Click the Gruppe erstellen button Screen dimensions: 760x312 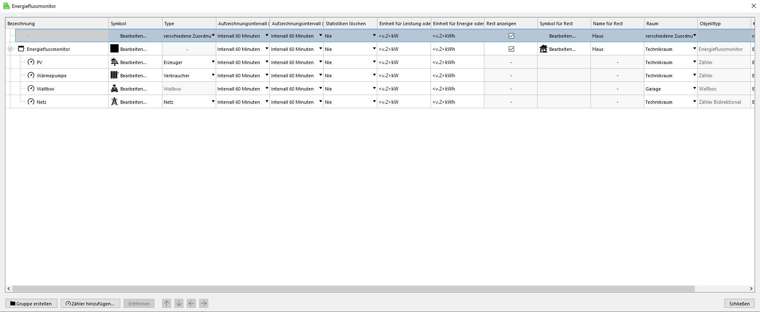(31, 304)
